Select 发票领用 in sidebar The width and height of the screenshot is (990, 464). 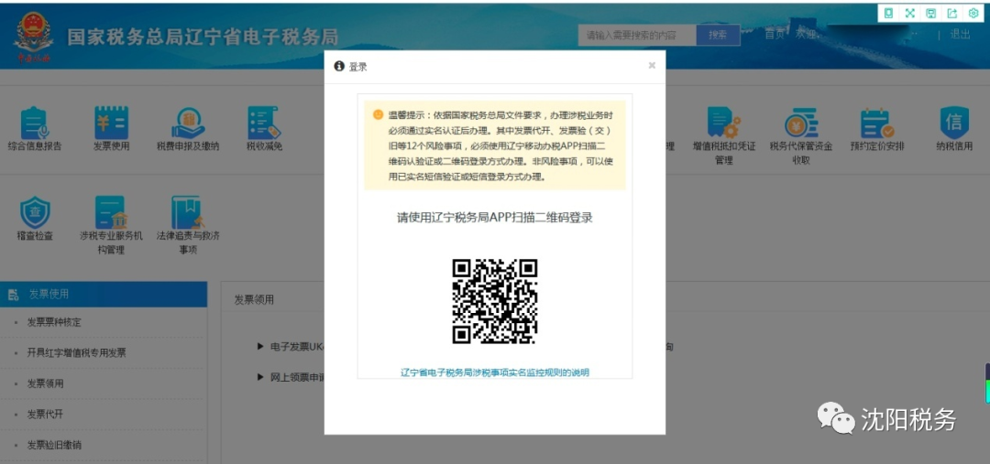(x=46, y=383)
